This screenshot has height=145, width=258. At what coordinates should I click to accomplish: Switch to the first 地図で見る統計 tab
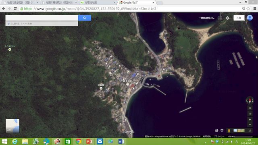[21, 3]
